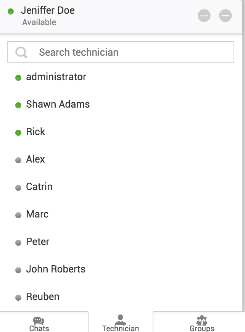Toggle Catrin's offline status indicator
Viewport: 245px width, 332px height.
coord(18,187)
